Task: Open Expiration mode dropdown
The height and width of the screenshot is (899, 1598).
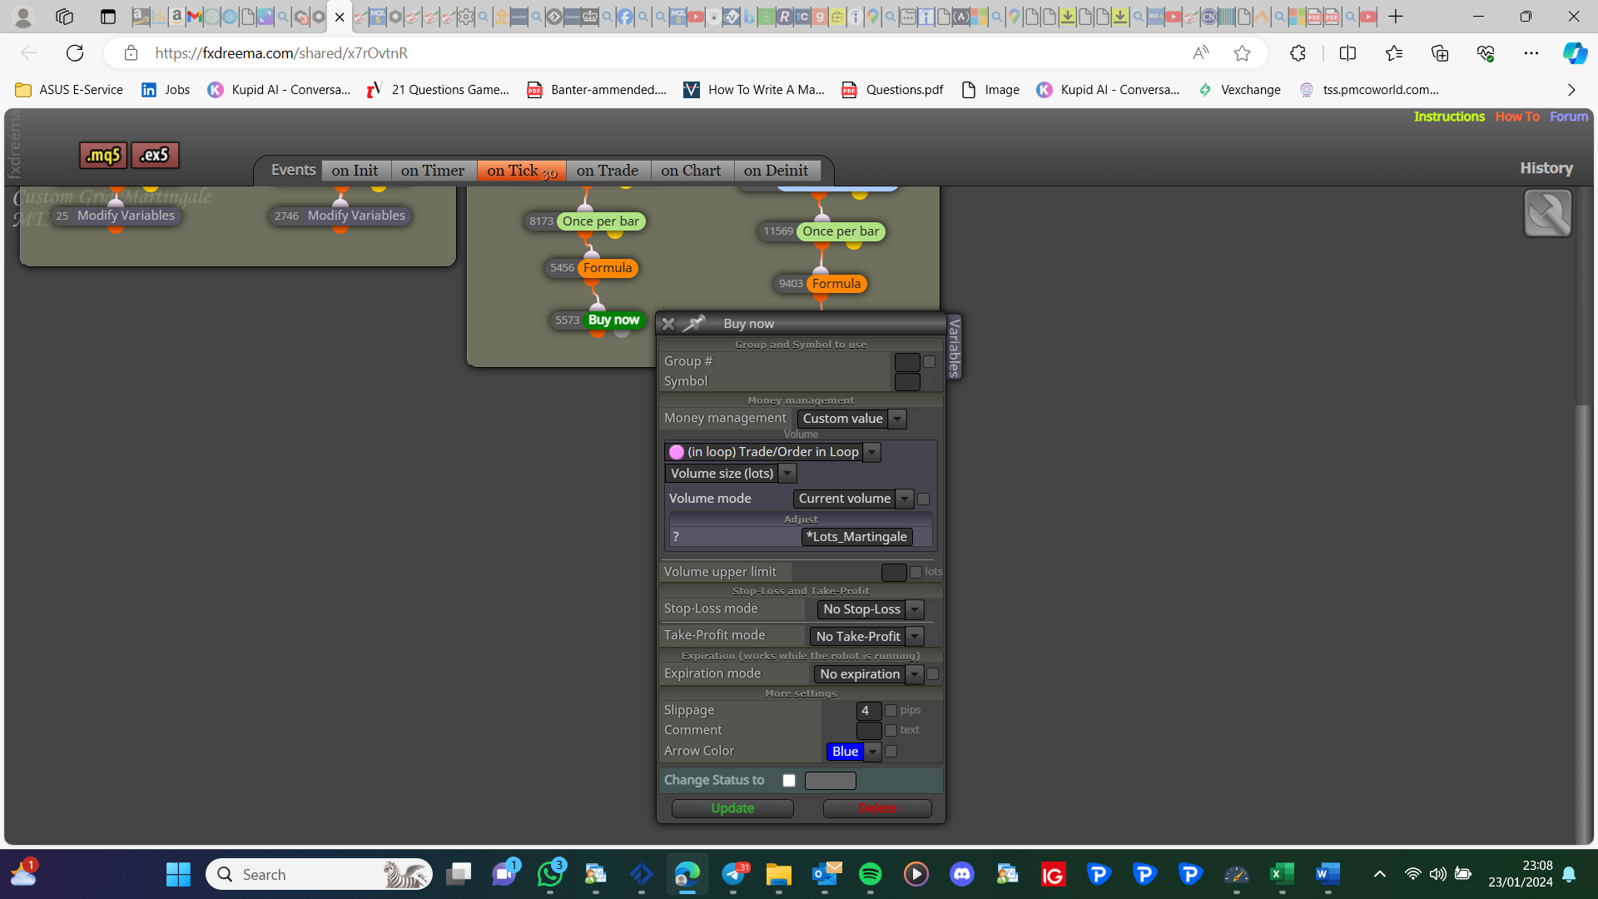Action: pos(869,674)
